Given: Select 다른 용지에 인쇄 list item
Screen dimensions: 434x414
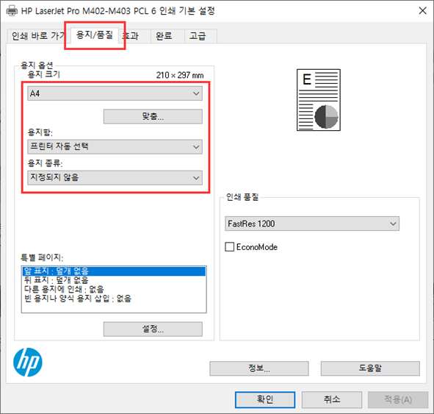Looking at the screenshot, I should [x=64, y=289].
